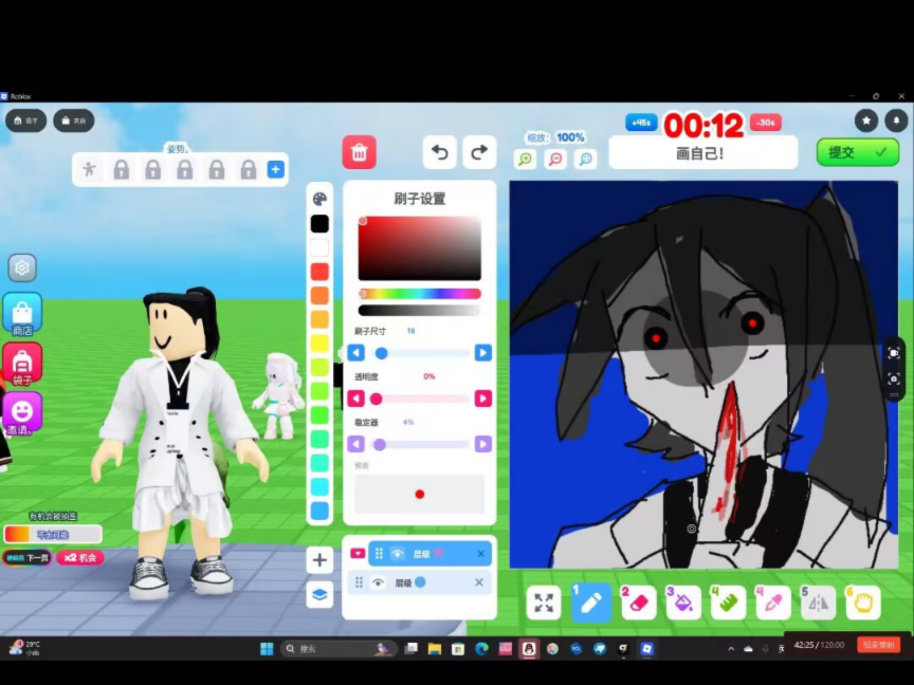
Task: Select the white color swatch
Action: (x=320, y=248)
